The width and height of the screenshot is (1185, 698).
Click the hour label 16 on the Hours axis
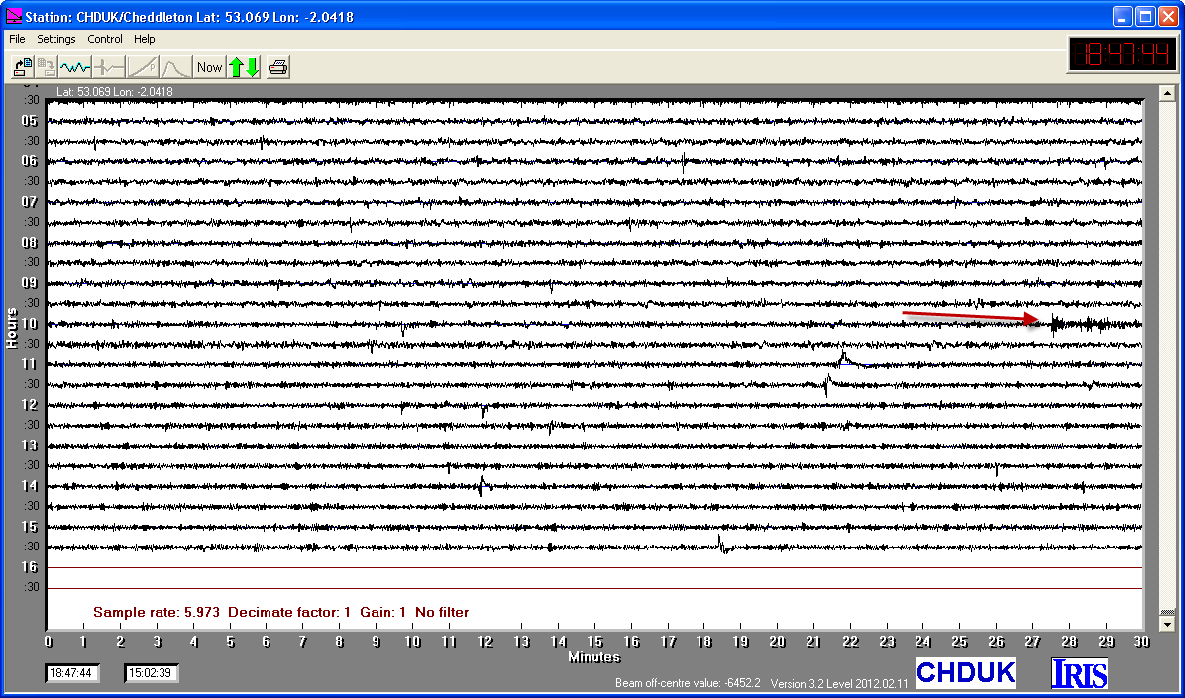click(30, 567)
